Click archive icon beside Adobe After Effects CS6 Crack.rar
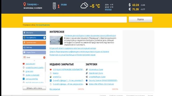 [87, 84]
